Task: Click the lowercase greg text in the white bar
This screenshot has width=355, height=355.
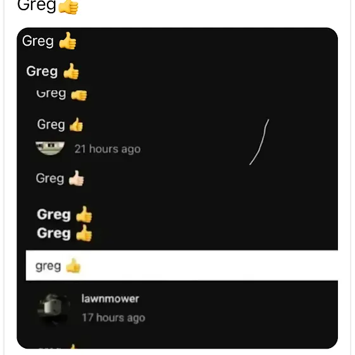Action: 48,266
